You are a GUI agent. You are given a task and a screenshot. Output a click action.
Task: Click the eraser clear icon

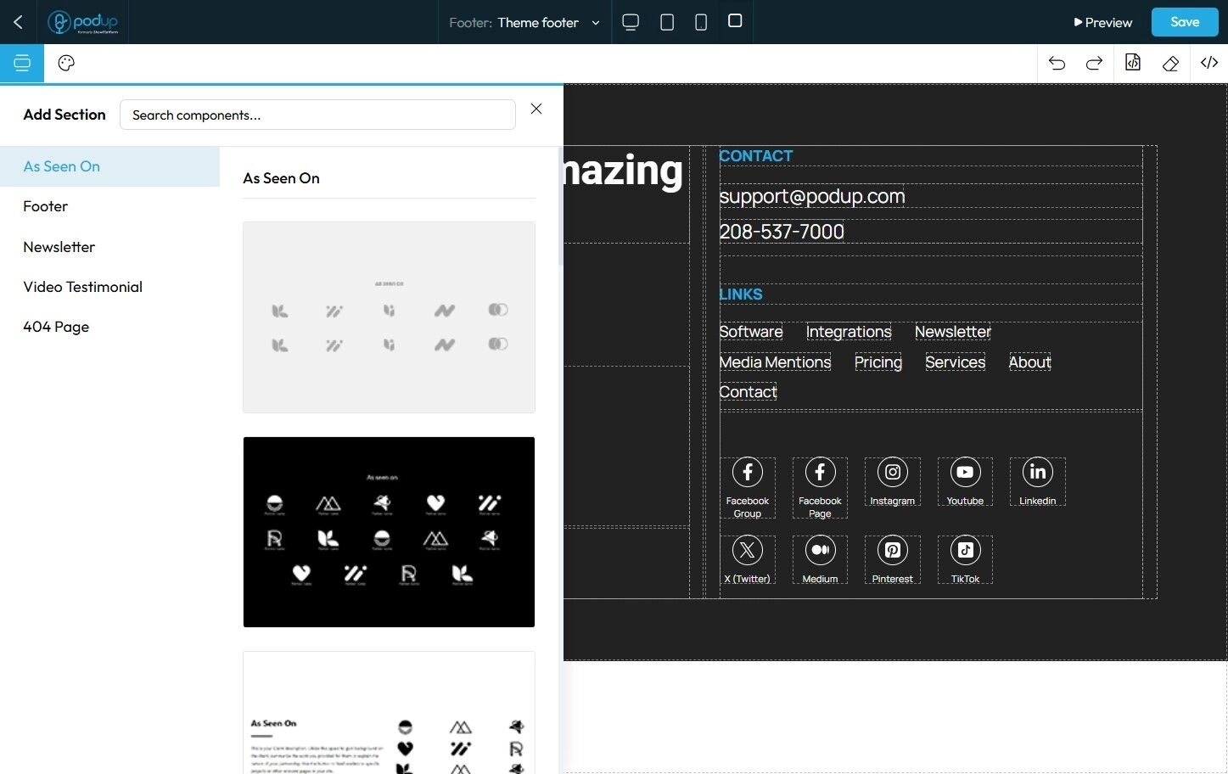1171,63
